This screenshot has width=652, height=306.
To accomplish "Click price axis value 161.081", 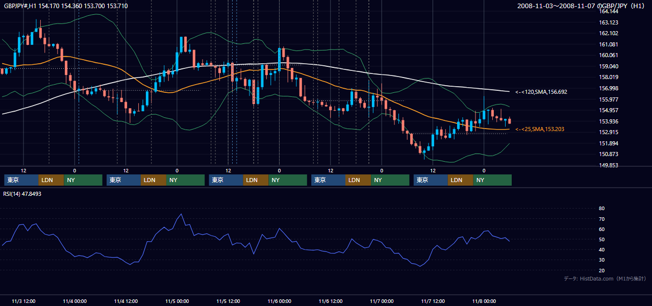I will pyautogui.click(x=608, y=44).
